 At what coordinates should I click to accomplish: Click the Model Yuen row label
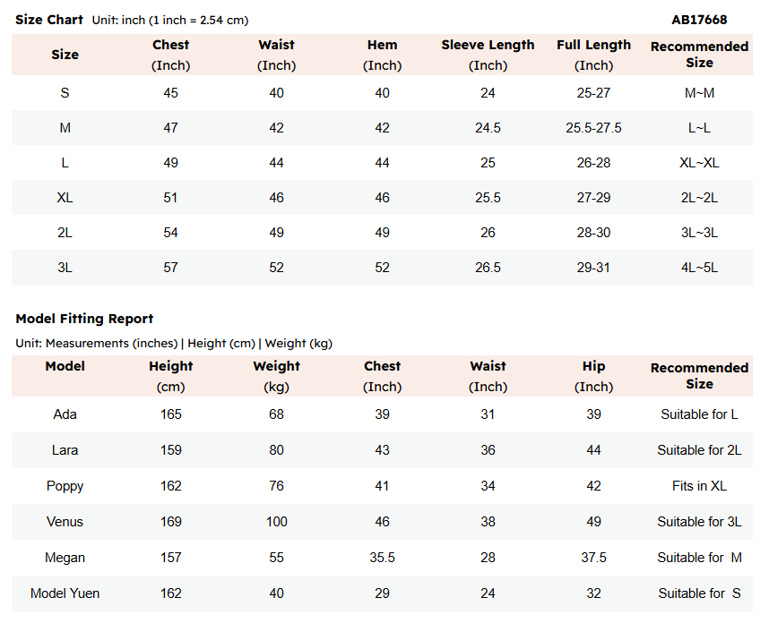pyautogui.click(x=65, y=593)
